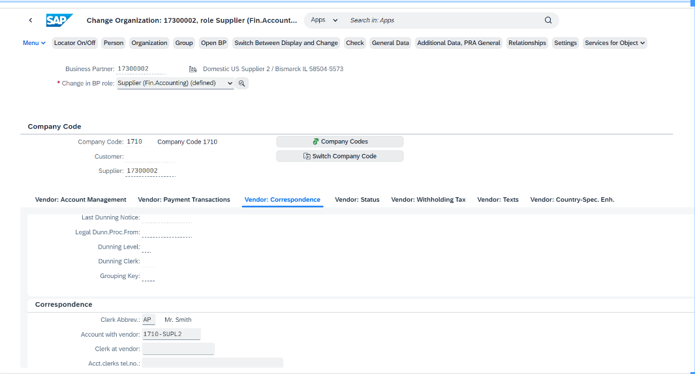The image size is (695, 374).
Task: Open Vendor: Status tab
Action: (x=357, y=200)
